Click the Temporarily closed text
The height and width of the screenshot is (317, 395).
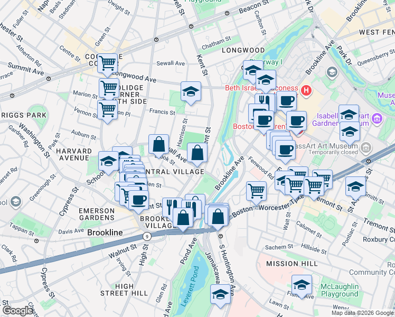(333, 152)
